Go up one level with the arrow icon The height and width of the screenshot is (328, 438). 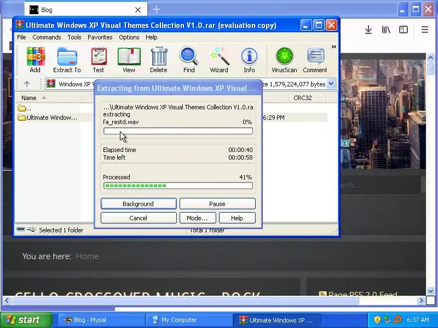pos(27,84)
